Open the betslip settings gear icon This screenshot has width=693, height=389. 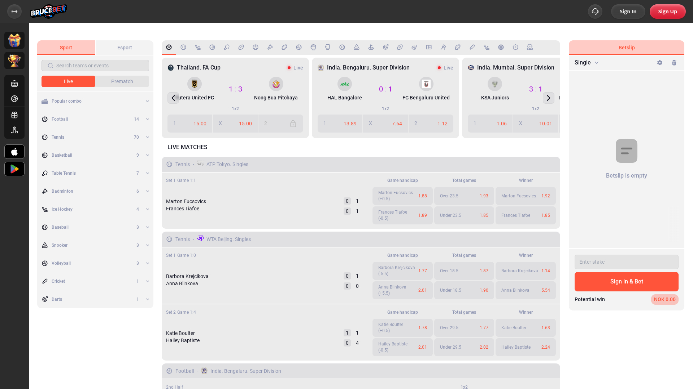coord(660,62)
